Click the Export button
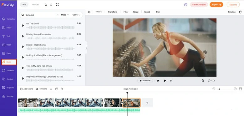The width and height of the screenshot is (244, 116). [x=216, y=5]
